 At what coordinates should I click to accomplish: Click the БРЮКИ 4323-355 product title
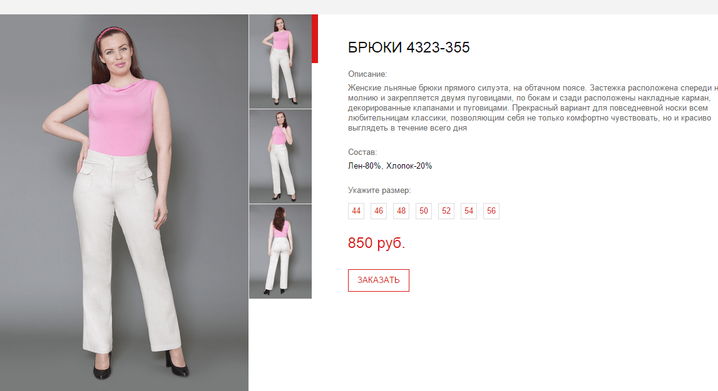click(409, 47)
